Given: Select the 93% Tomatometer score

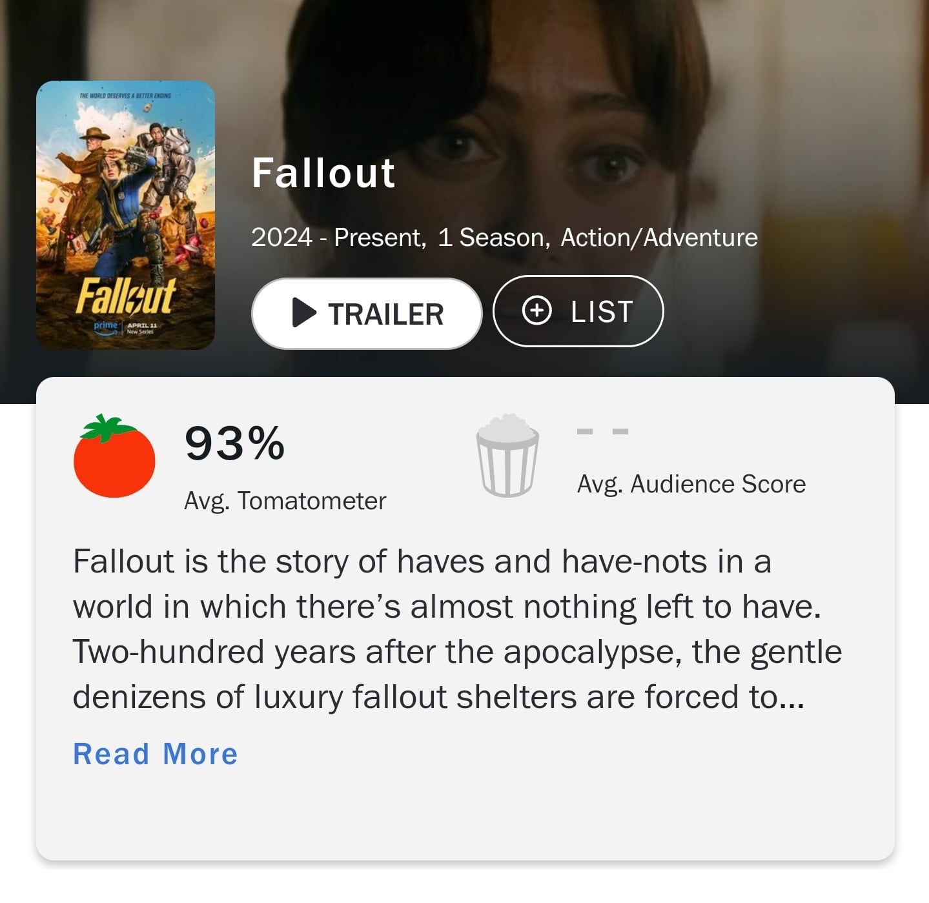Looking at the screenshot, I should coord(234,443).
